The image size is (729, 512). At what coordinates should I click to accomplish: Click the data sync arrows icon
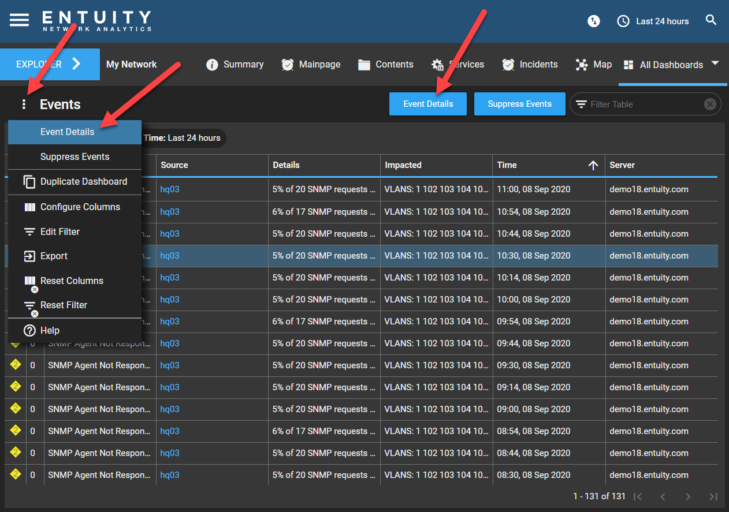(x=594, y=21)
